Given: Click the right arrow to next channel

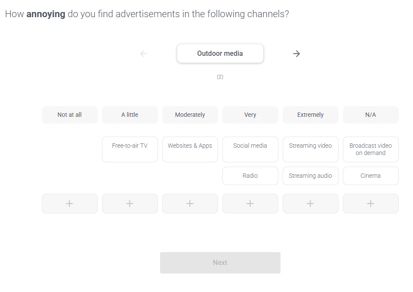Looking at the screenshot, I should pos(296,54).
